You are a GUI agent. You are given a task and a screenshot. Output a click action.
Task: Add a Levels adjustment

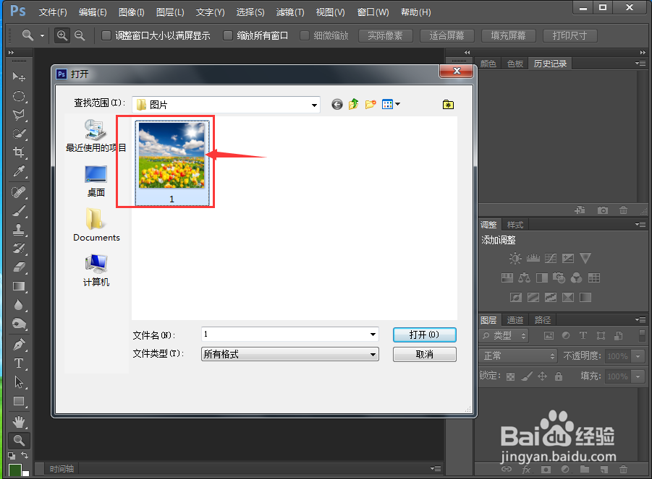(533, 258)
